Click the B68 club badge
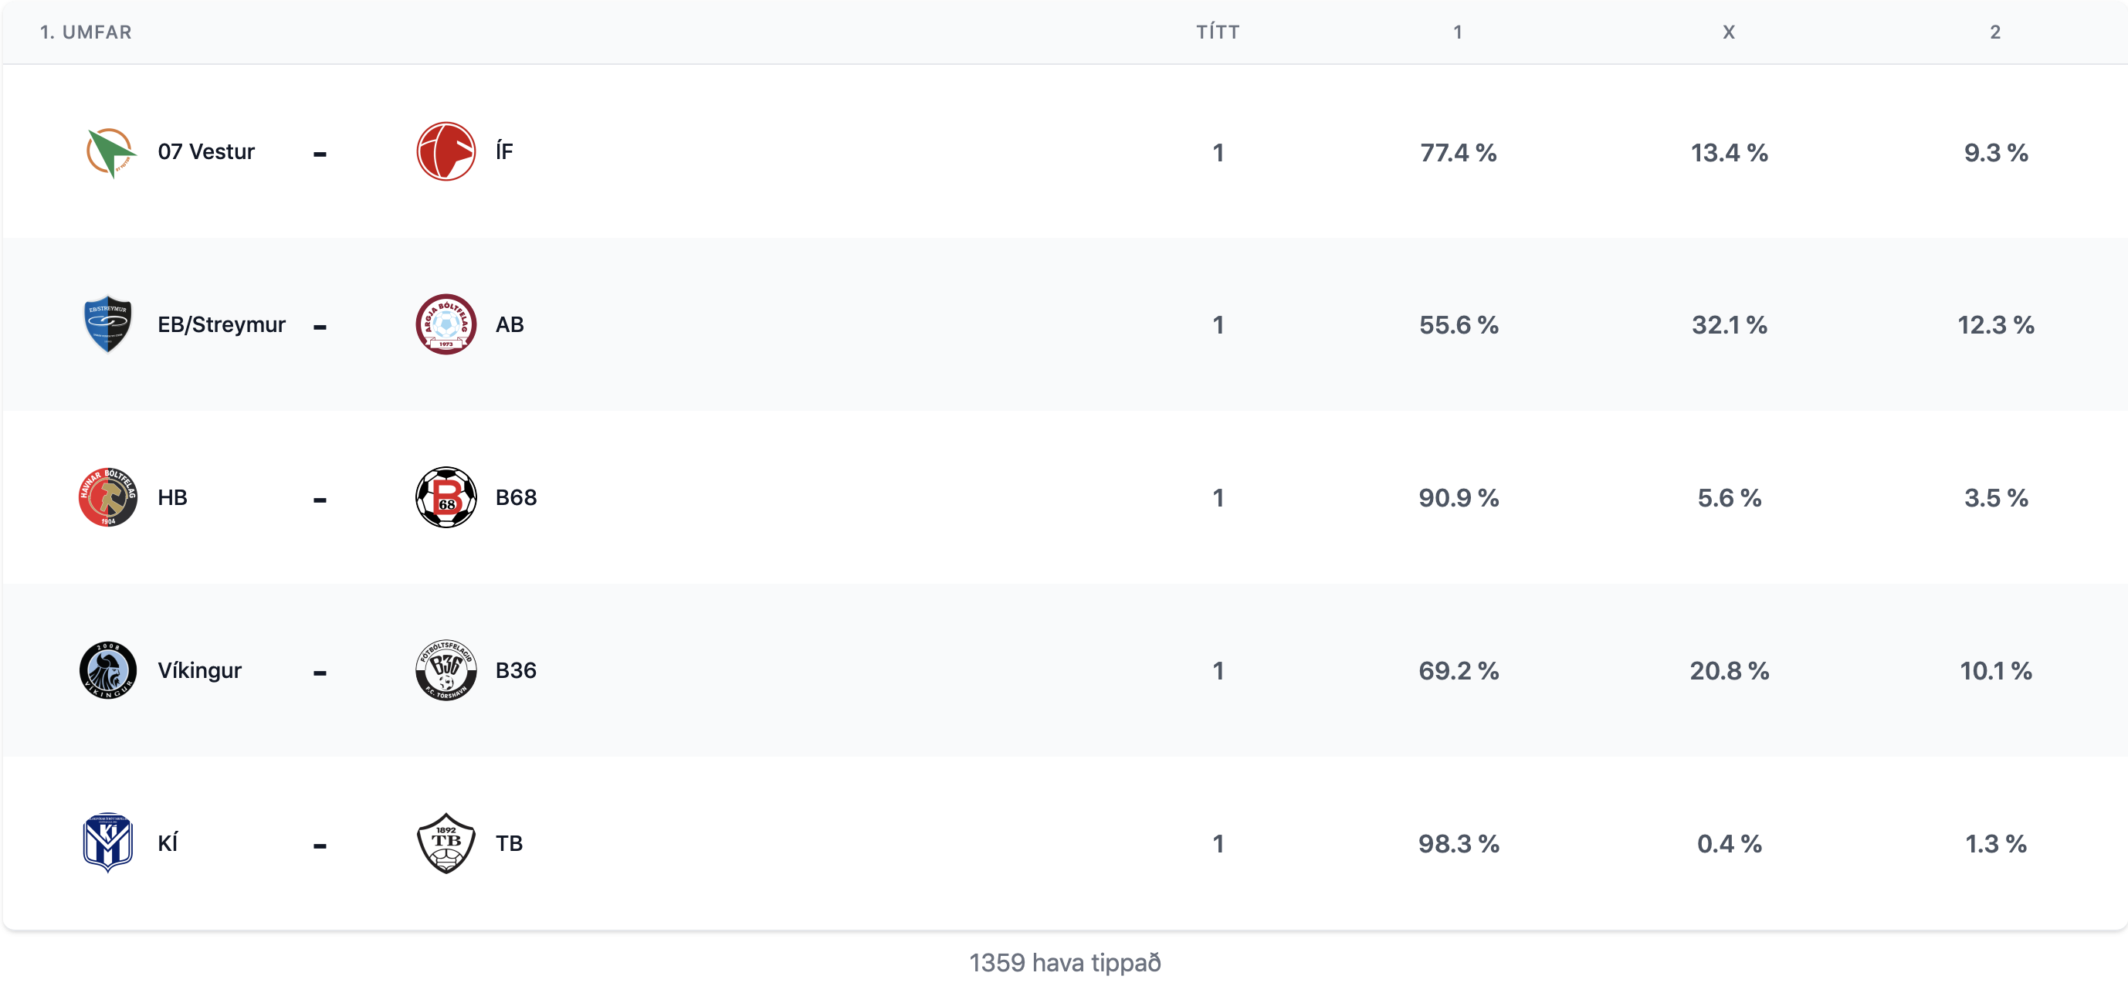The height and width of the screenshot is (993, 2128). pos(446,497)
